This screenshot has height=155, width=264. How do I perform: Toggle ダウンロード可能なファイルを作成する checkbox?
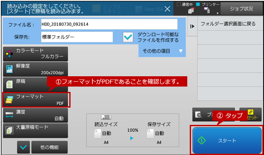pos(128,37)
